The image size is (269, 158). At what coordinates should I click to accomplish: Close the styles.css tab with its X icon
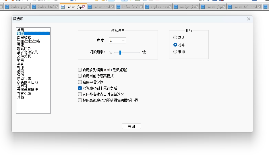click(x=170, y=7)
